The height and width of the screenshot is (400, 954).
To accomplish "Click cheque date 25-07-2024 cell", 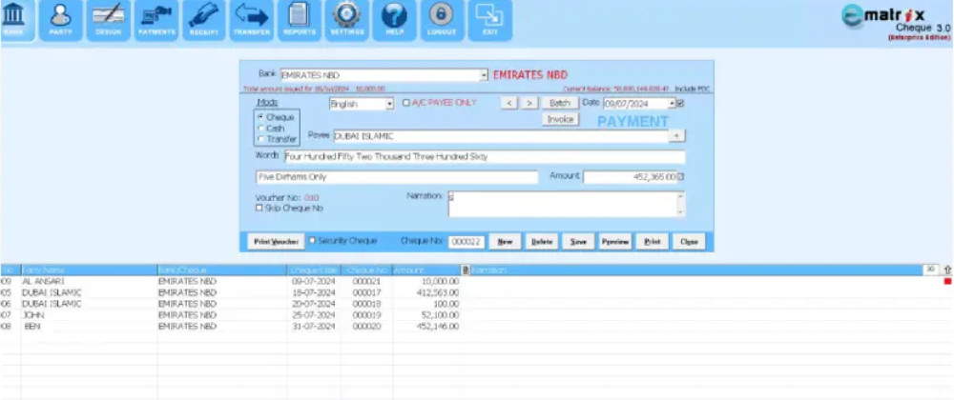I will coord(313,315).
